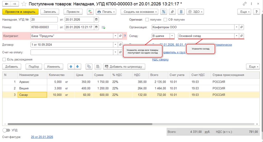Click the paperclip attachments icon

point(172,12)
